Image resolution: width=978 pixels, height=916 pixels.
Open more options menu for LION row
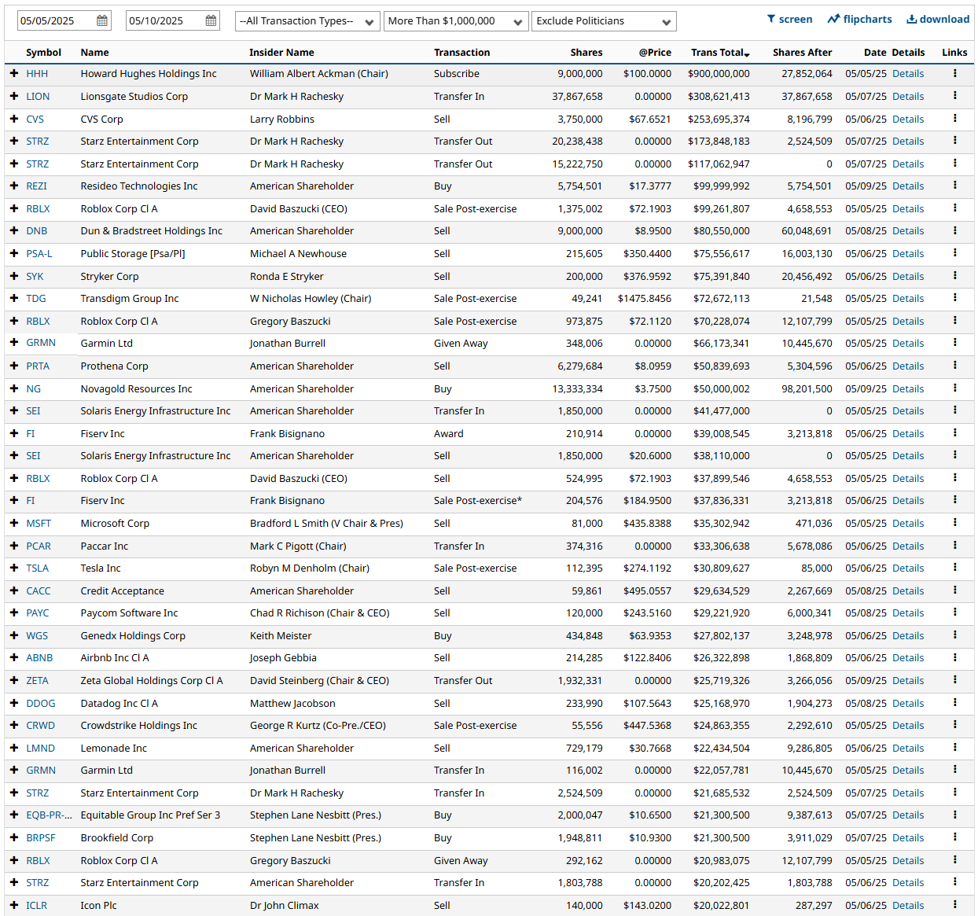tap(955, 96)
